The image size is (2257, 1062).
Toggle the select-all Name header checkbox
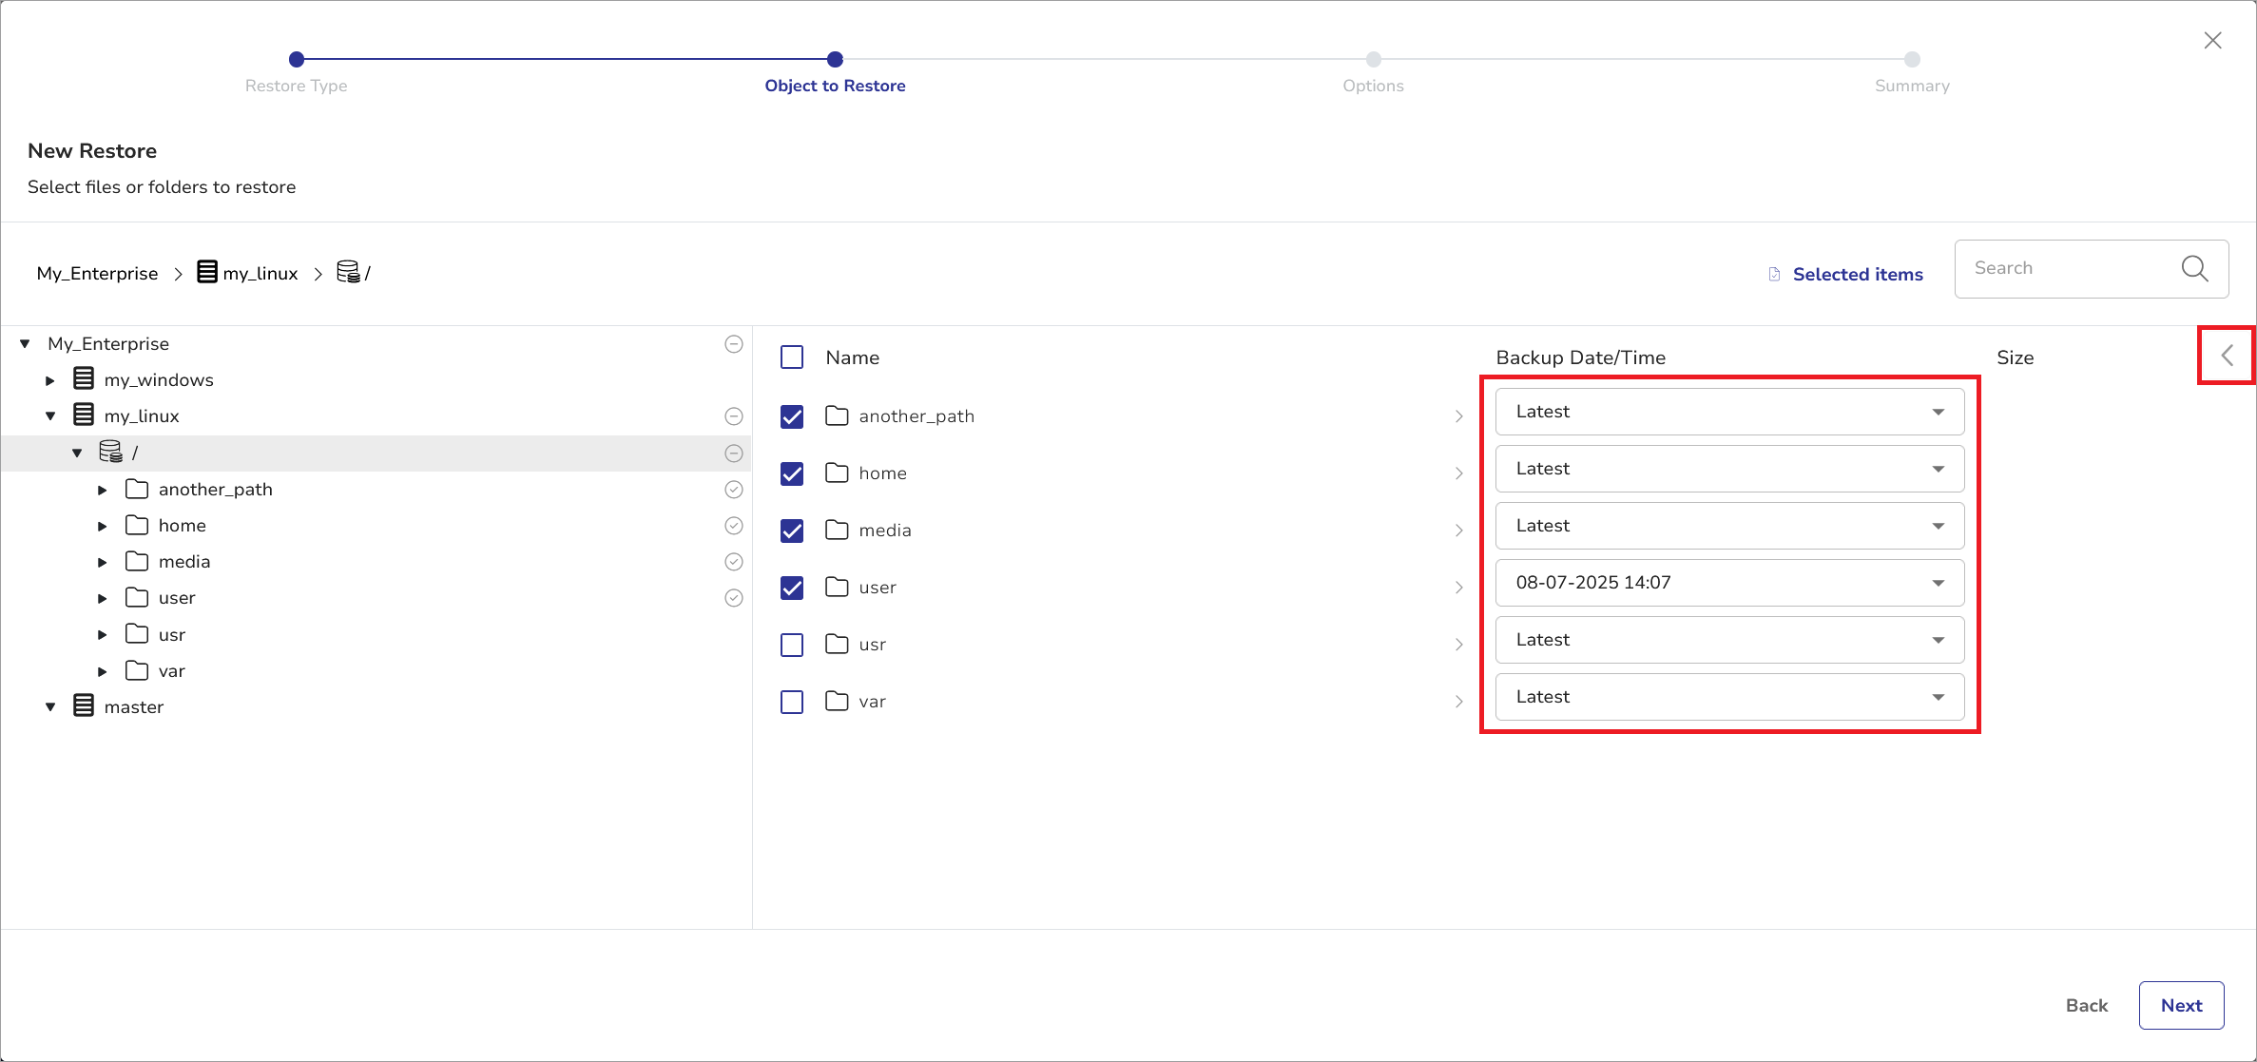[x=792, y=357]
